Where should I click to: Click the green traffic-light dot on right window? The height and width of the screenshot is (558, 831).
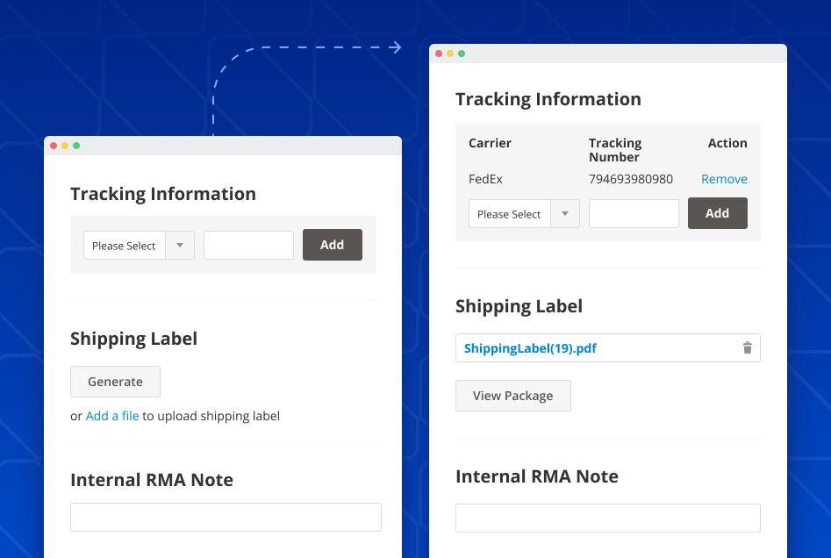462,53
